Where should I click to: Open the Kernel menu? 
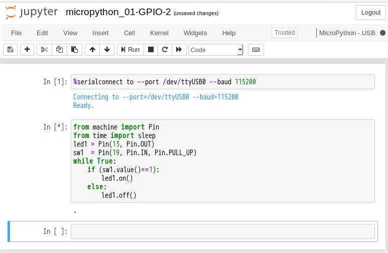point(159,33)
